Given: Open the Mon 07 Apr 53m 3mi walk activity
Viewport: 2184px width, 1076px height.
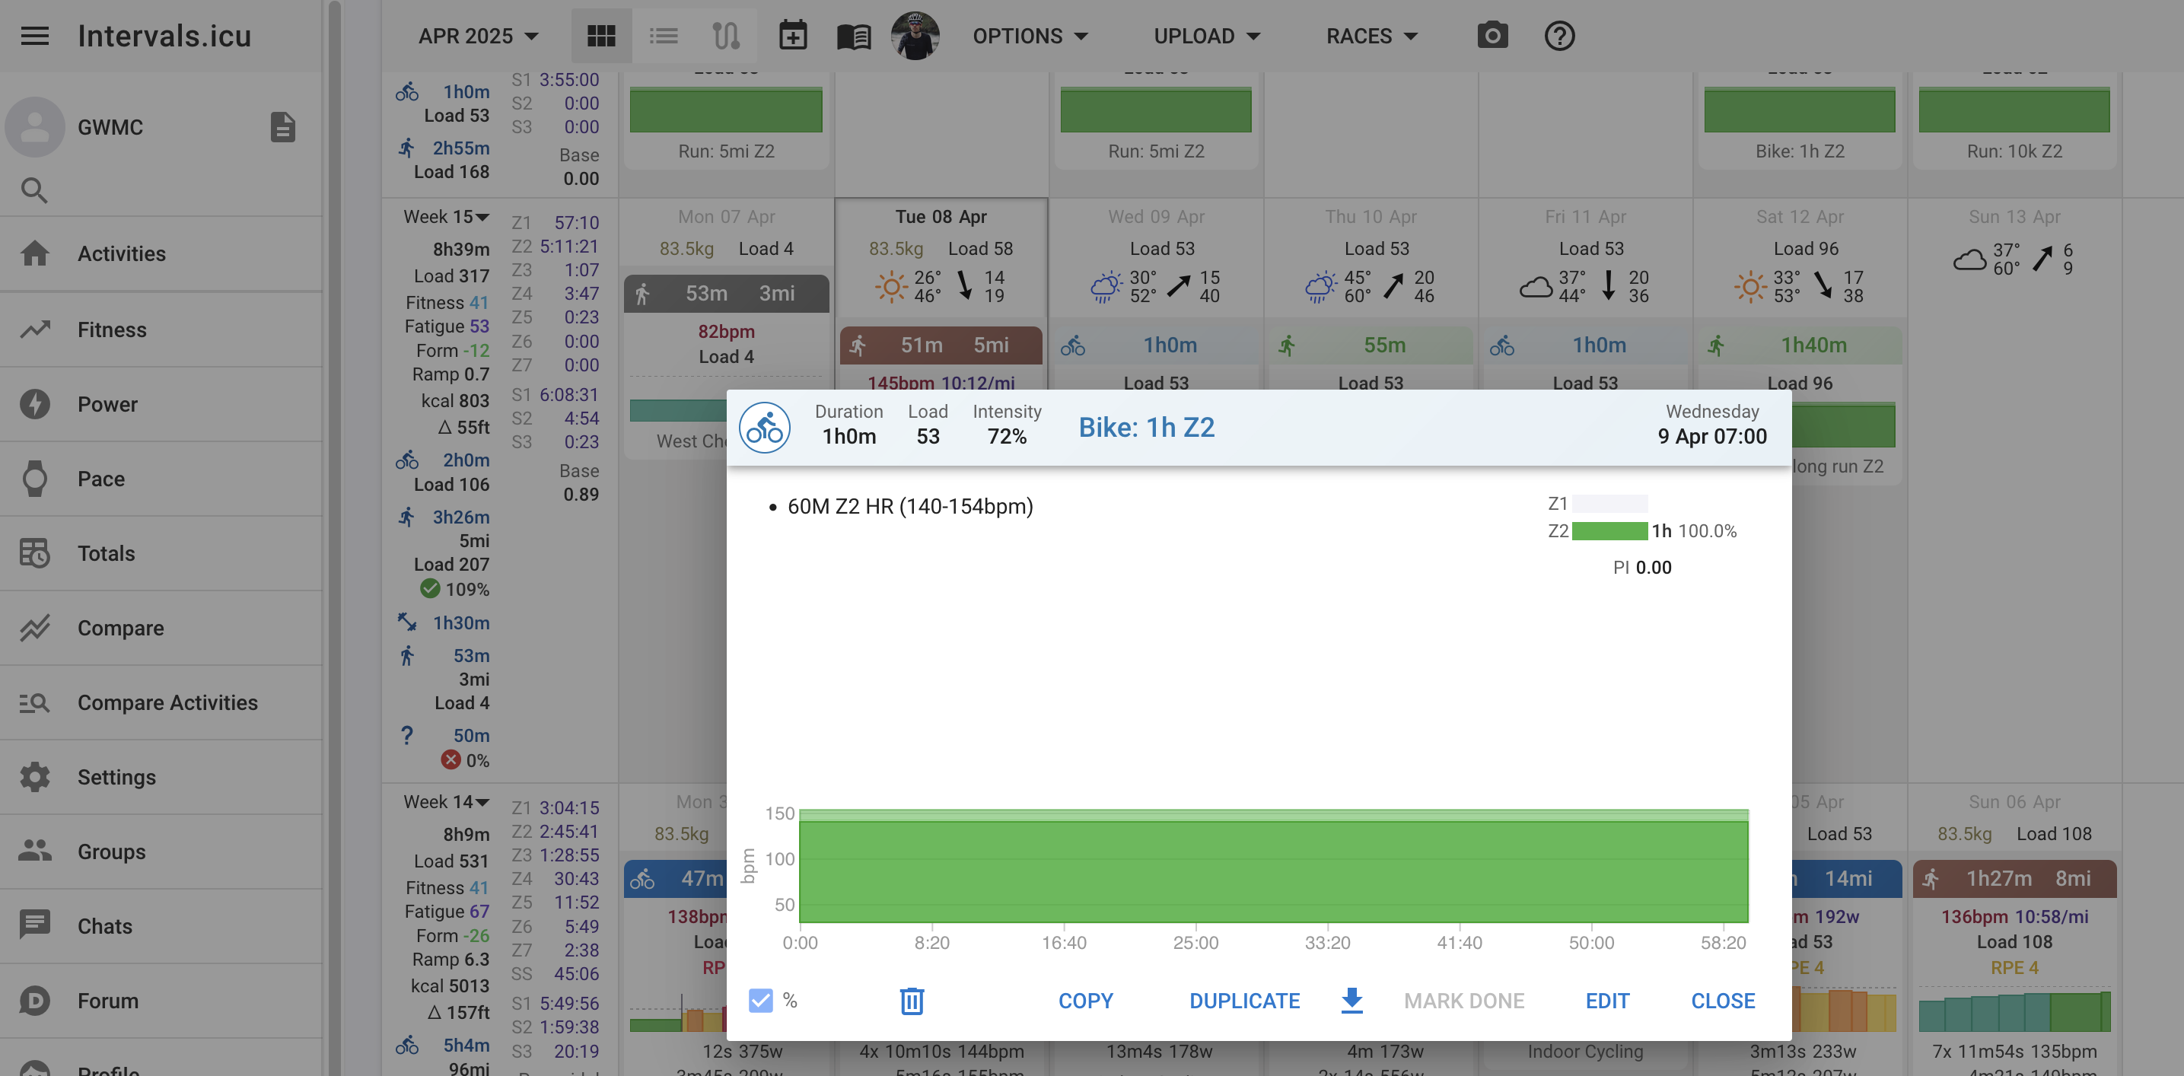Looking at the screenshot, I should click(727, 294).
